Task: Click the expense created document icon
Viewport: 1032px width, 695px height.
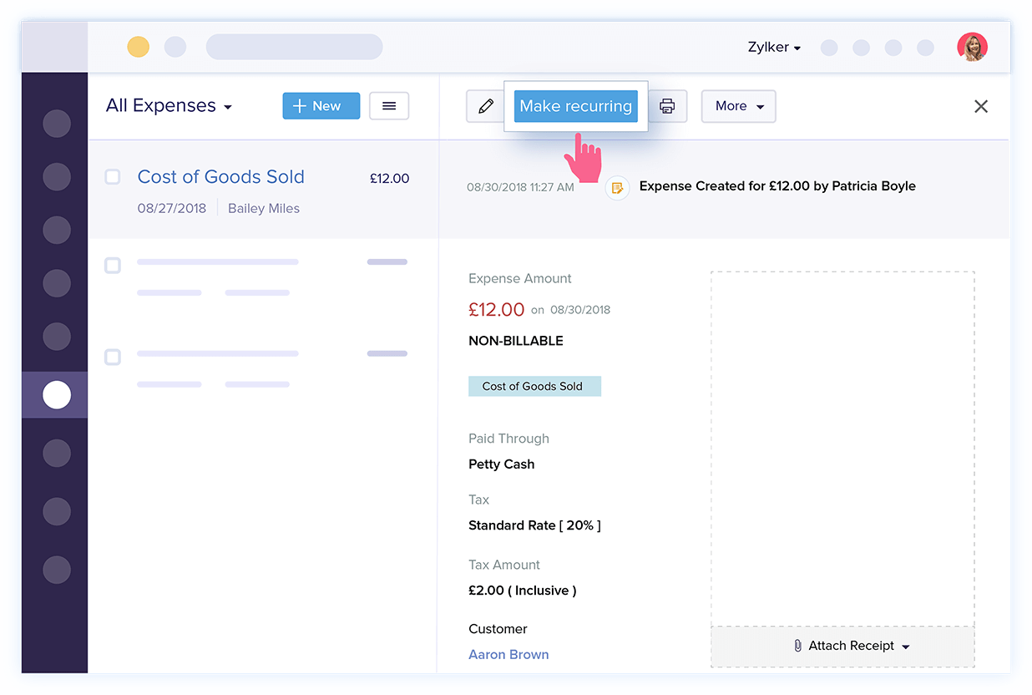Action: 616,188
